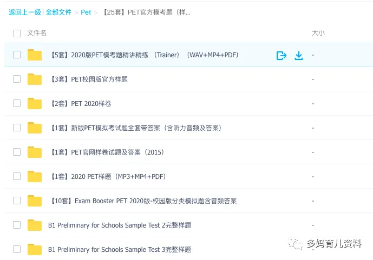The height and width of the screenshot is (260, 373).
Task: Open 【3套】PET校园版官方样题 folder name
Action: (x=89, y=79)
